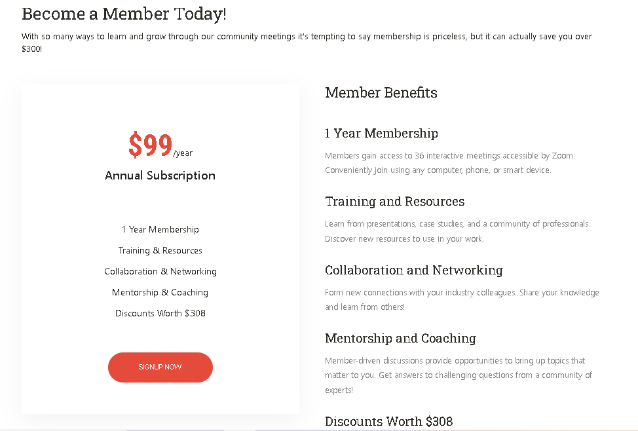Click the Mentorship and Coaching benefit heading
The width and height of the screenshot is (638, 431).
click(x=400, y=339)
